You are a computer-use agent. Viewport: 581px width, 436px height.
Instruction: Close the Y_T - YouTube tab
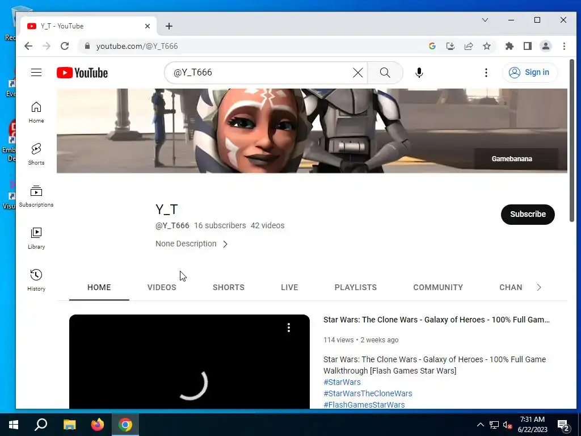148,26
